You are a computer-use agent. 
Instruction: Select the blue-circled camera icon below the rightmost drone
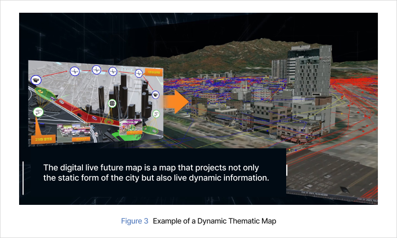tap(156, 95)
